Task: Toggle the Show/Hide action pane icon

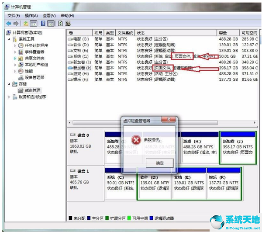Action: 51,24
